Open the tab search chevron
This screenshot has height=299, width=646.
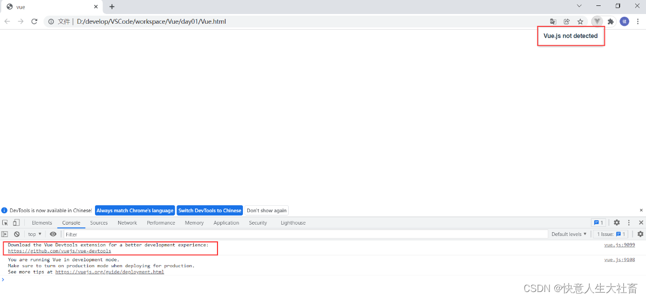point(579,6)
